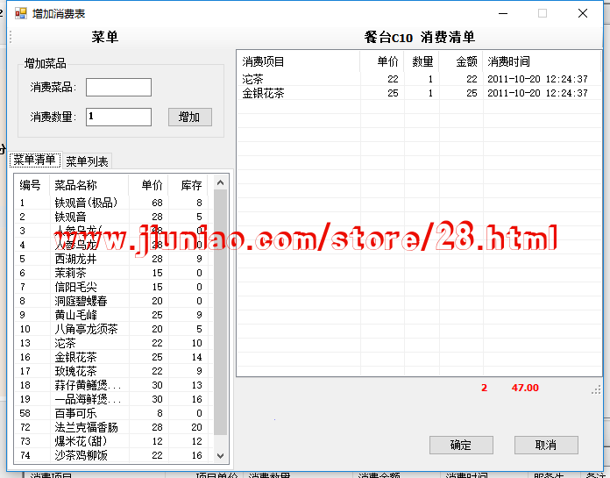610x478 pixels.
Task: Switch to the 菜单列表 tab
Action: pyautogui.click(x=87, y=161)
